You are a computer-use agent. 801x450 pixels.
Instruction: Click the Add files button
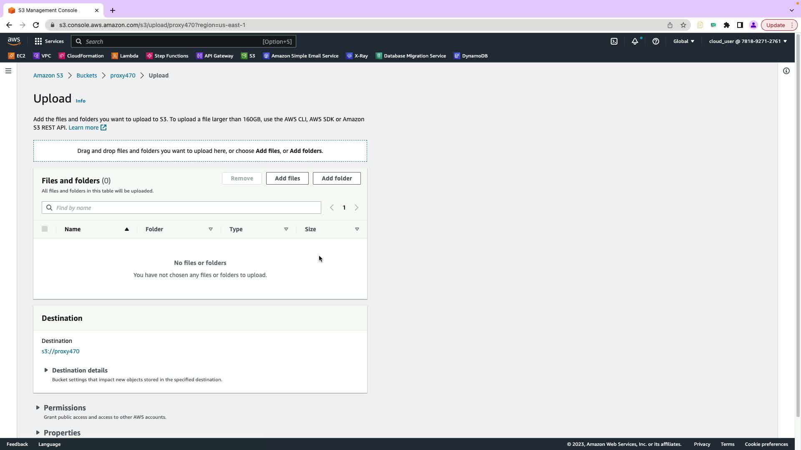pos(287,178)
